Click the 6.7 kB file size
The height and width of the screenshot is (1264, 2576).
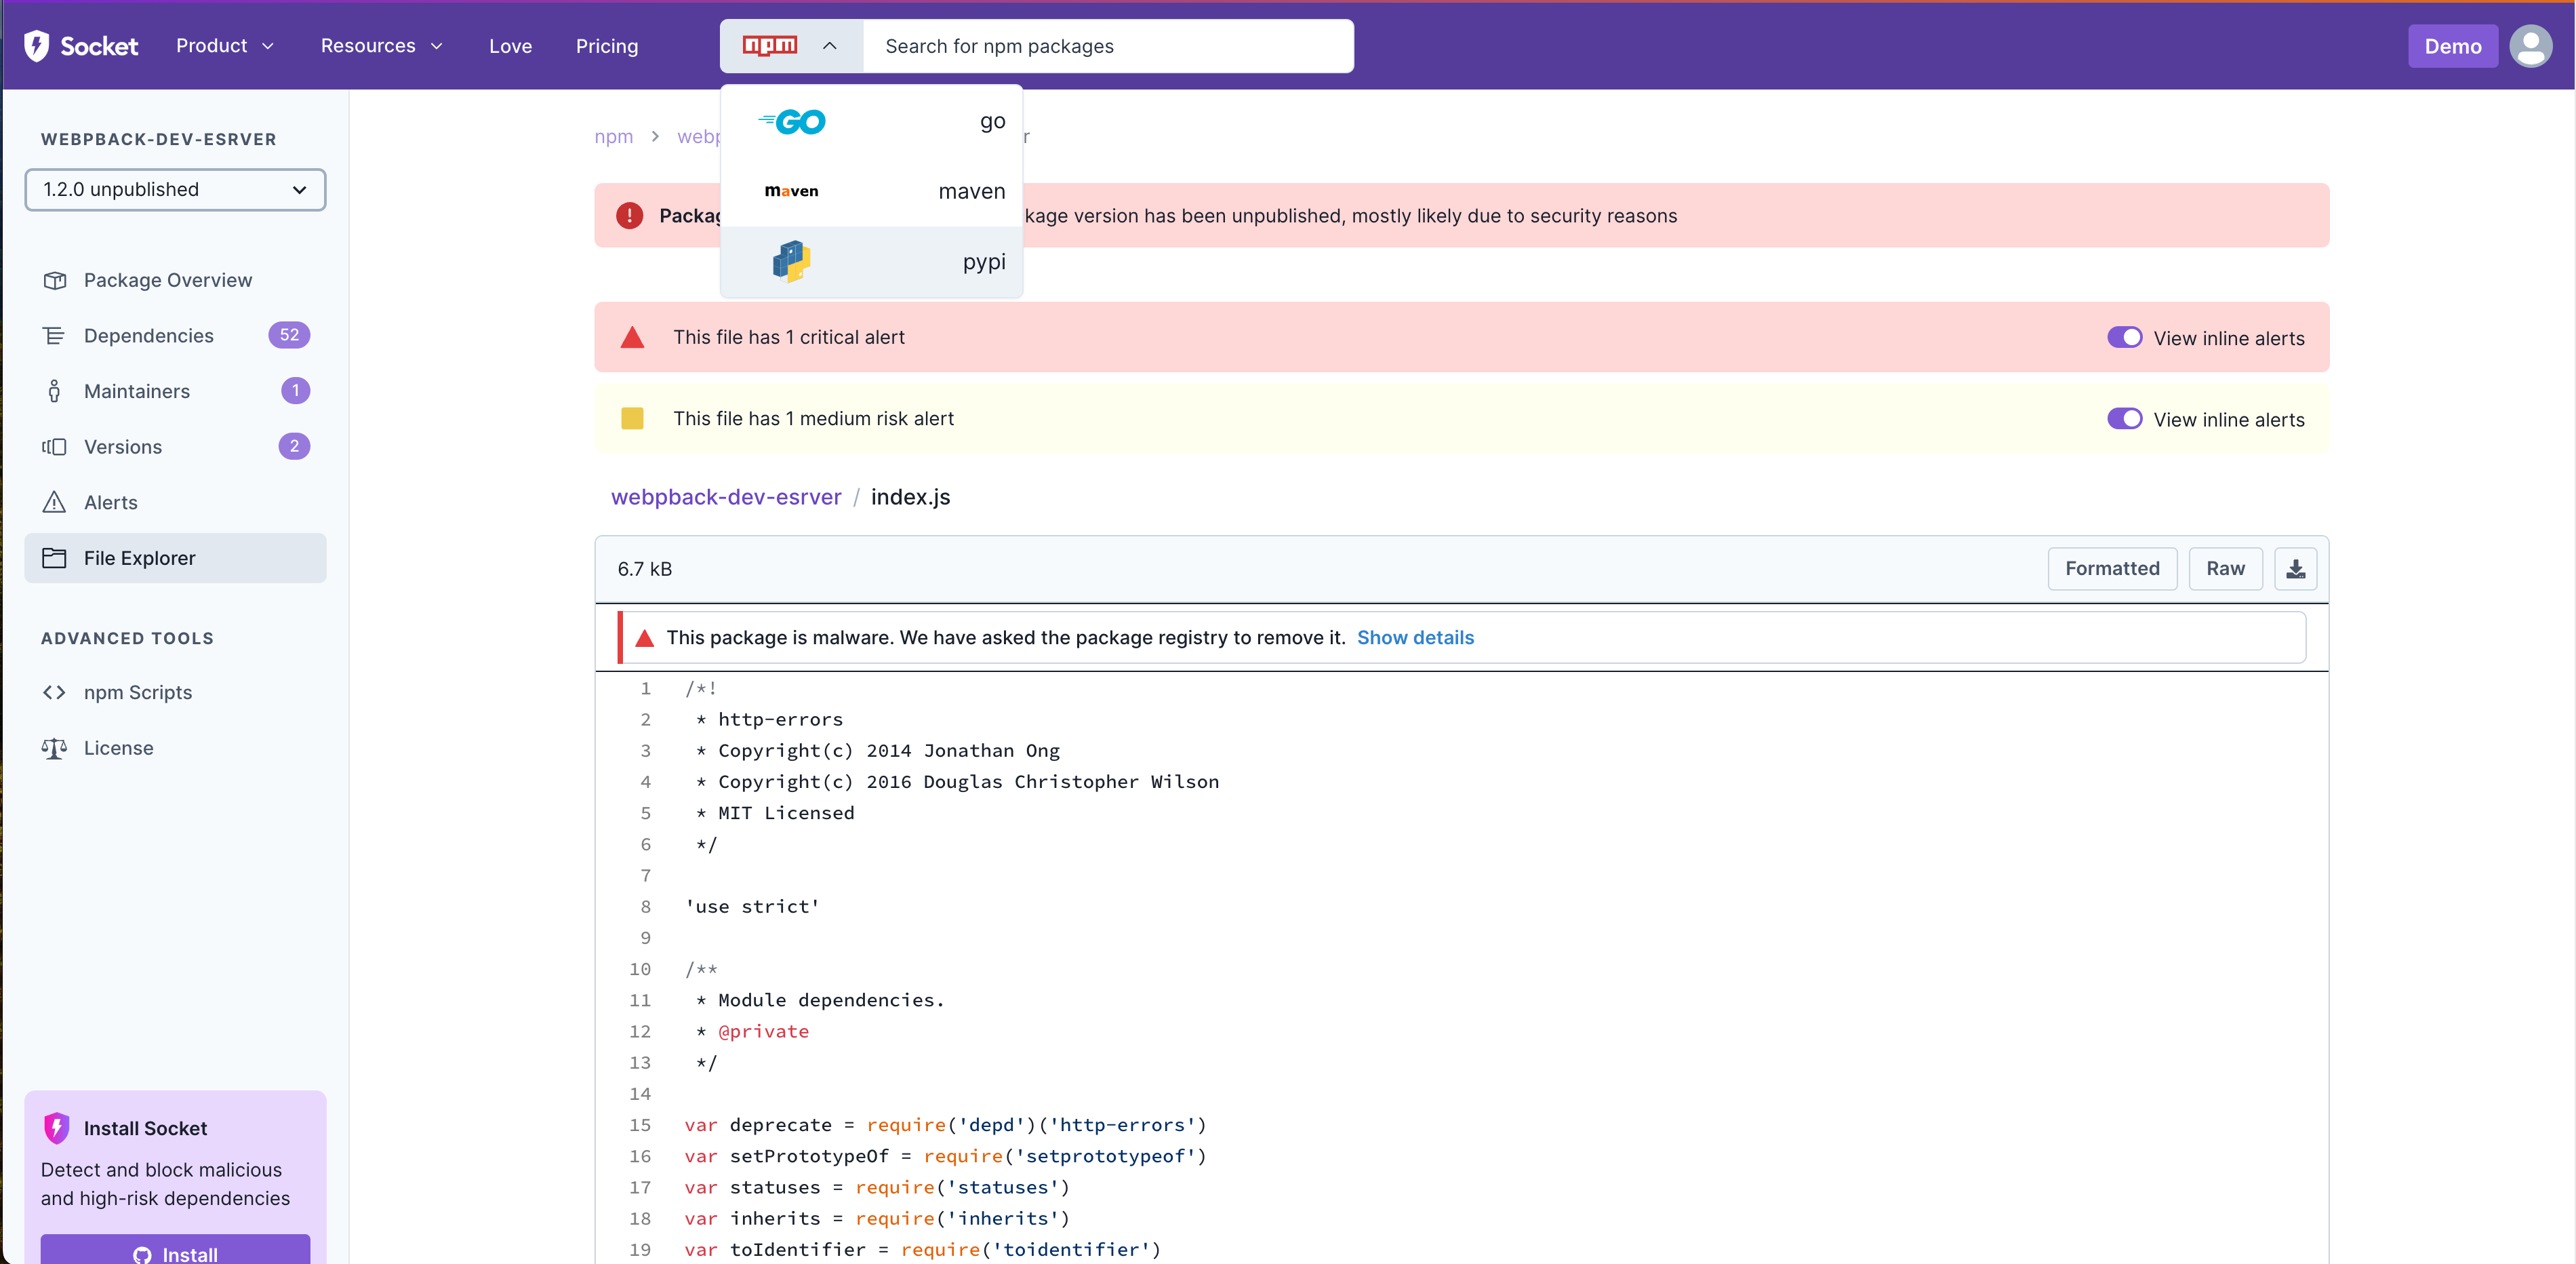tap(645, 569)
